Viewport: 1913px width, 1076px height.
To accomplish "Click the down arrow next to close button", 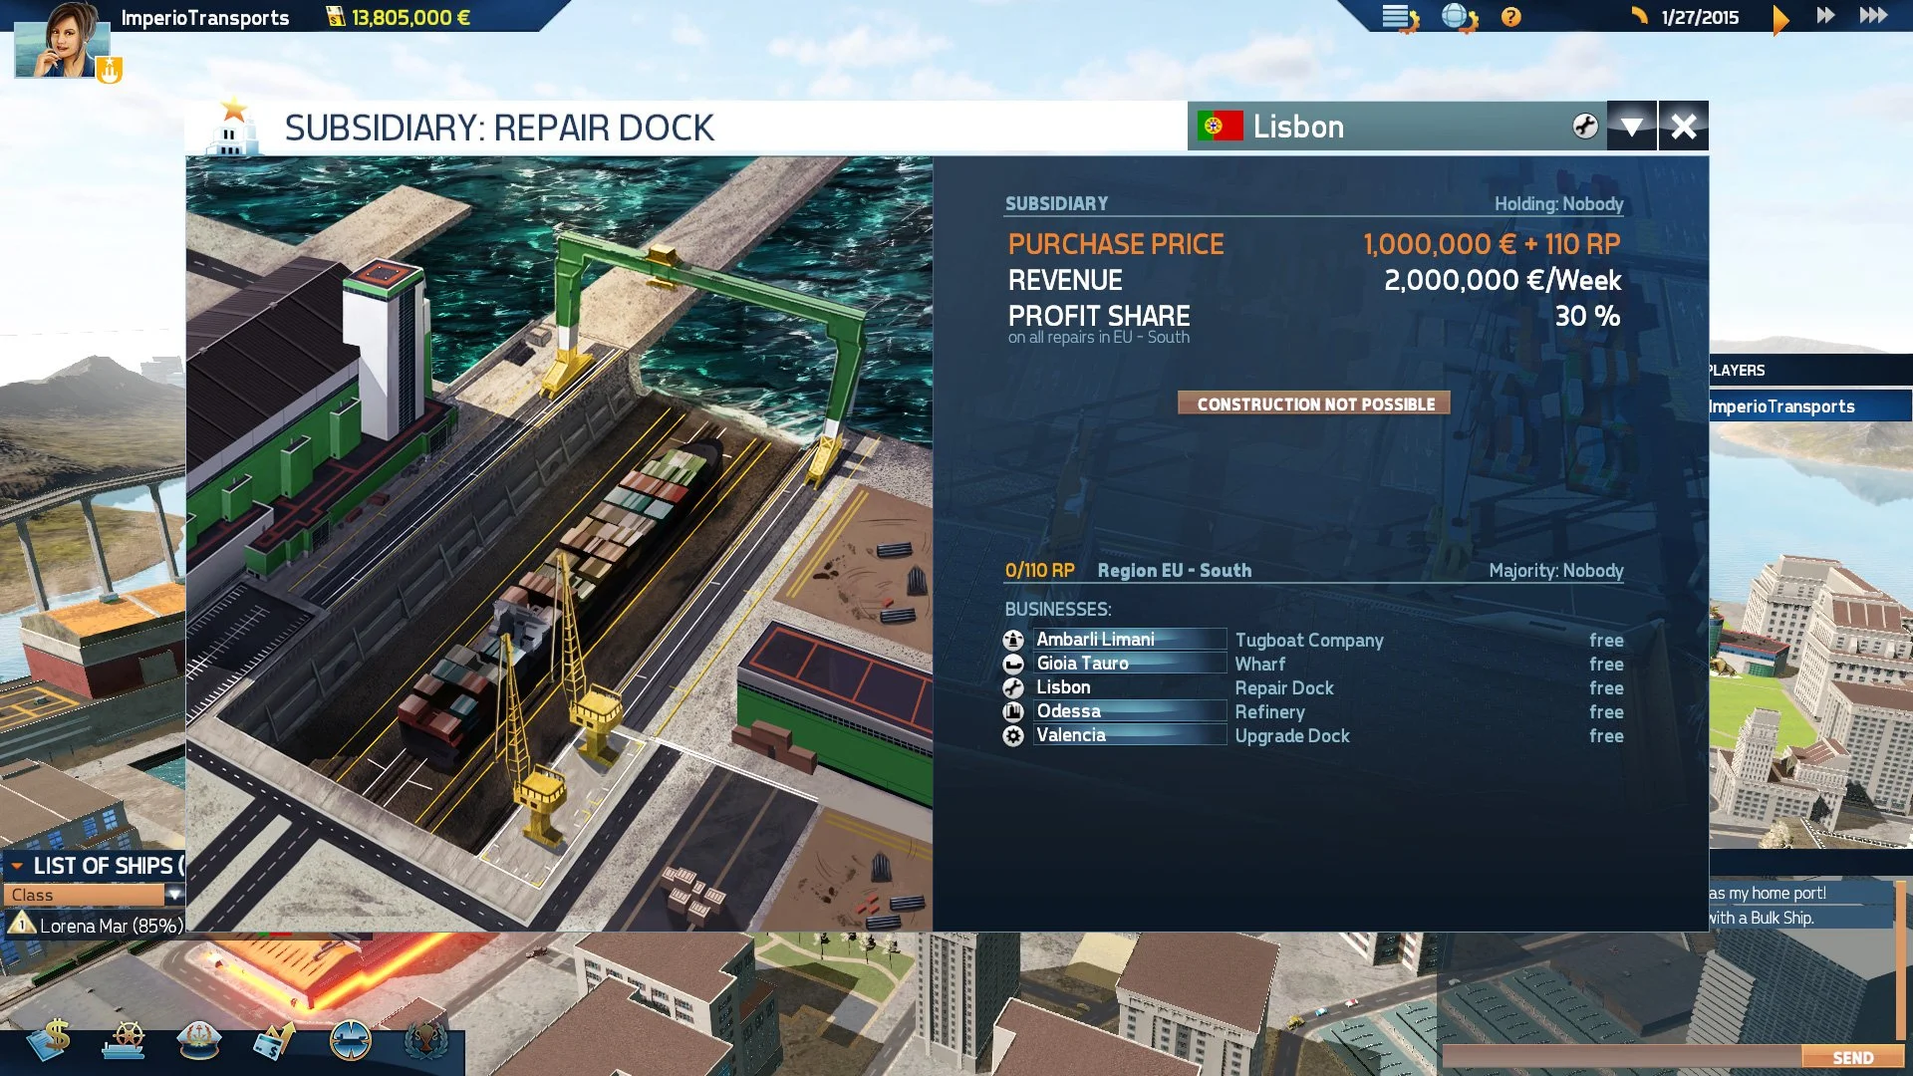I will click(x=1632, y=125).
